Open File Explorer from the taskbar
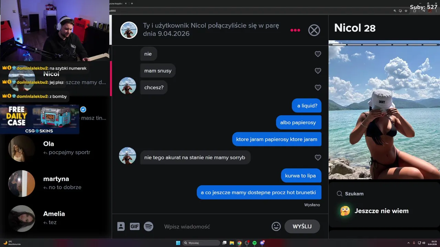 coord(232,243)
